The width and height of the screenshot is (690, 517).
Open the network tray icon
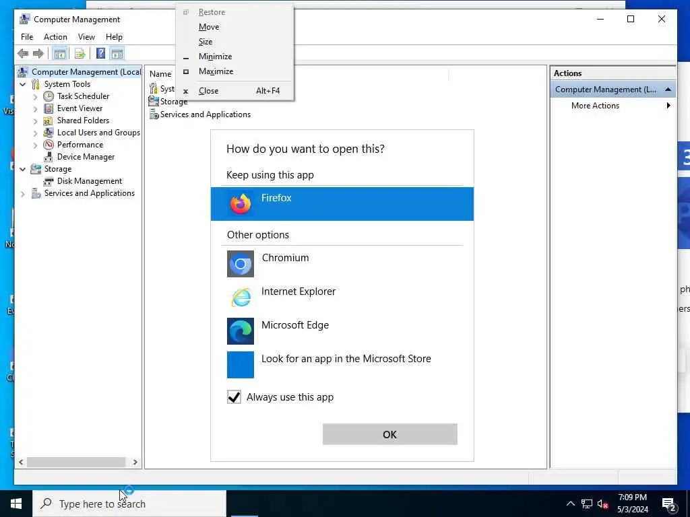click(587, 504)
